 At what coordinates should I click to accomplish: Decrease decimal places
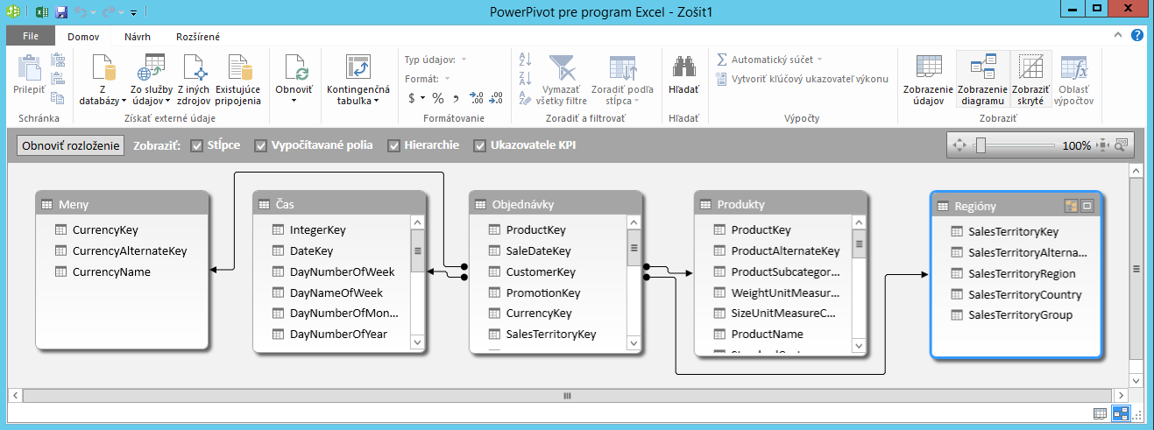tap(494, 98)
